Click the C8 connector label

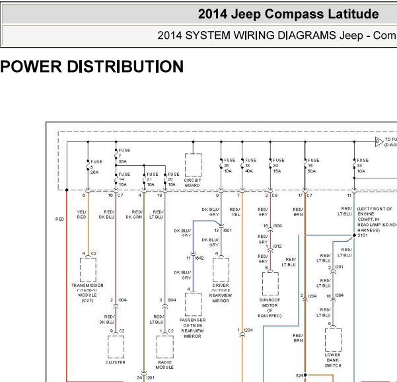(275, 196)
